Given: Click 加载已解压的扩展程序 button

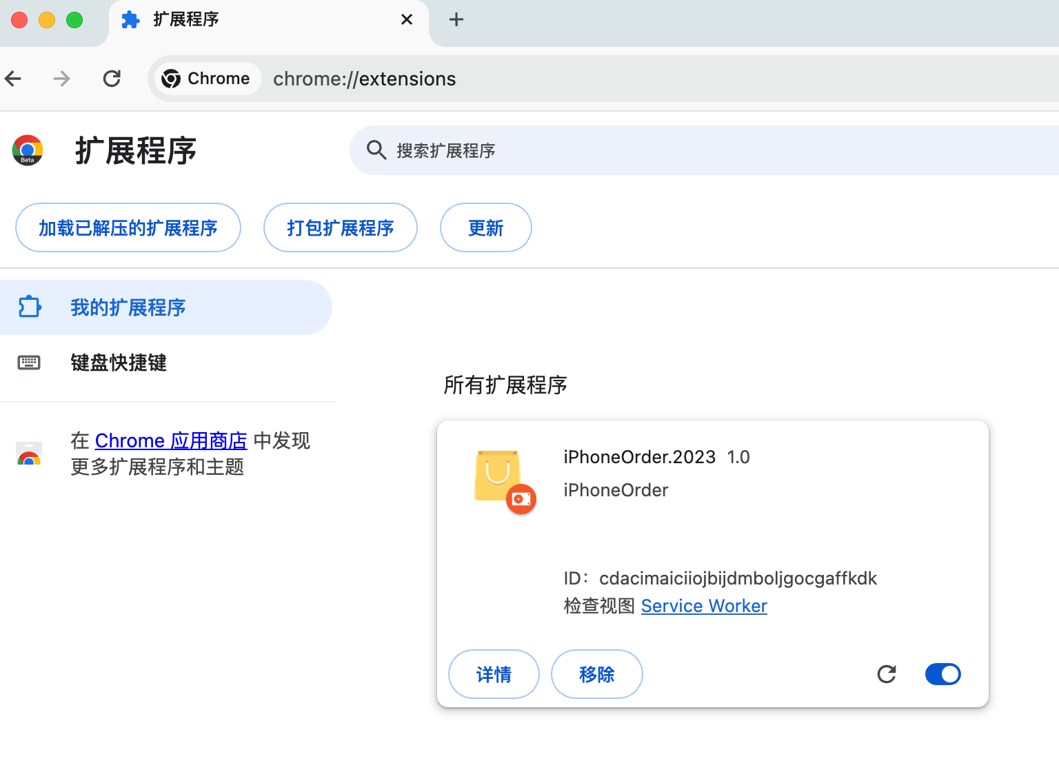Looking at the screenshot, I should [x=128, y=227].
